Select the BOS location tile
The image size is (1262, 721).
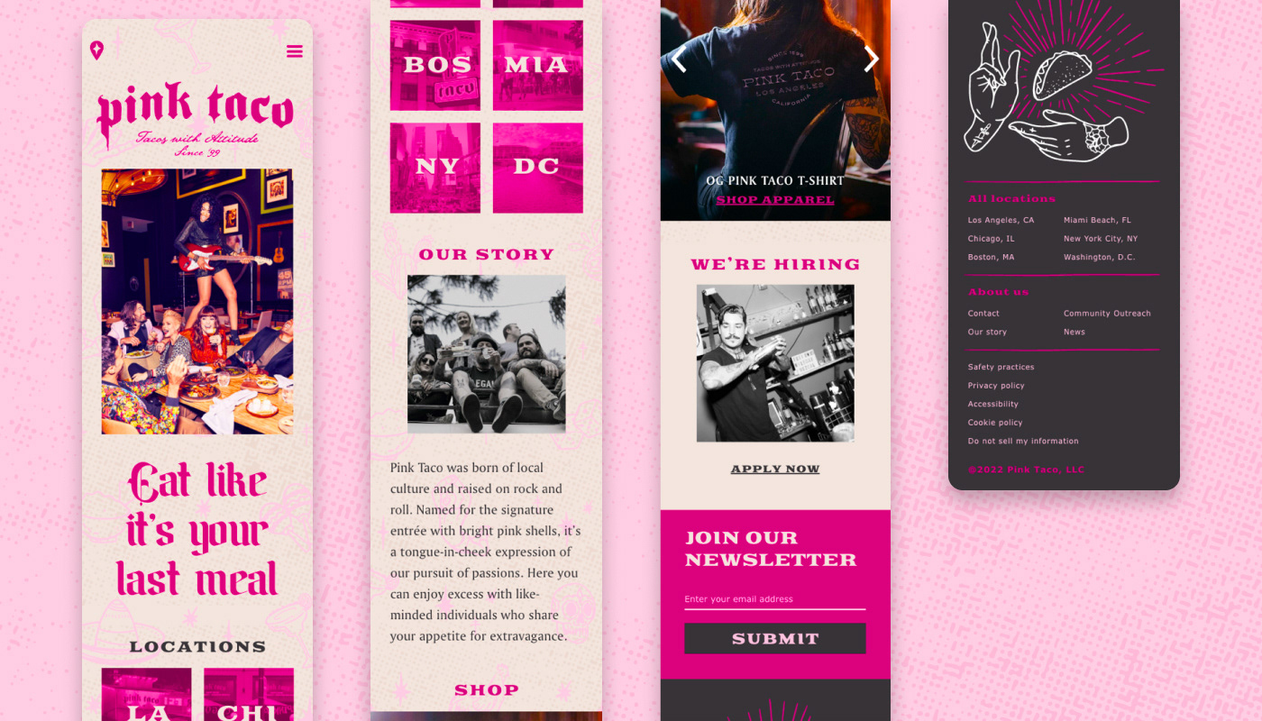[x=435, y=66]
